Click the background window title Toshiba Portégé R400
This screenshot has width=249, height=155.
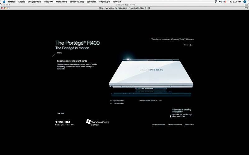pos(125,5)
